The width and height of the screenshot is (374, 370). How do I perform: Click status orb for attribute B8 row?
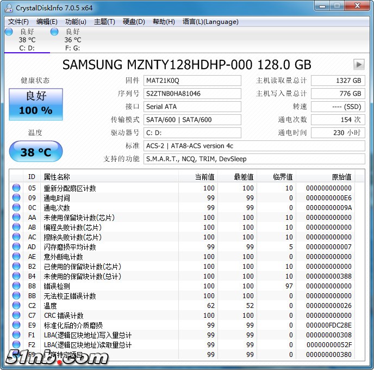click(17, 286)
